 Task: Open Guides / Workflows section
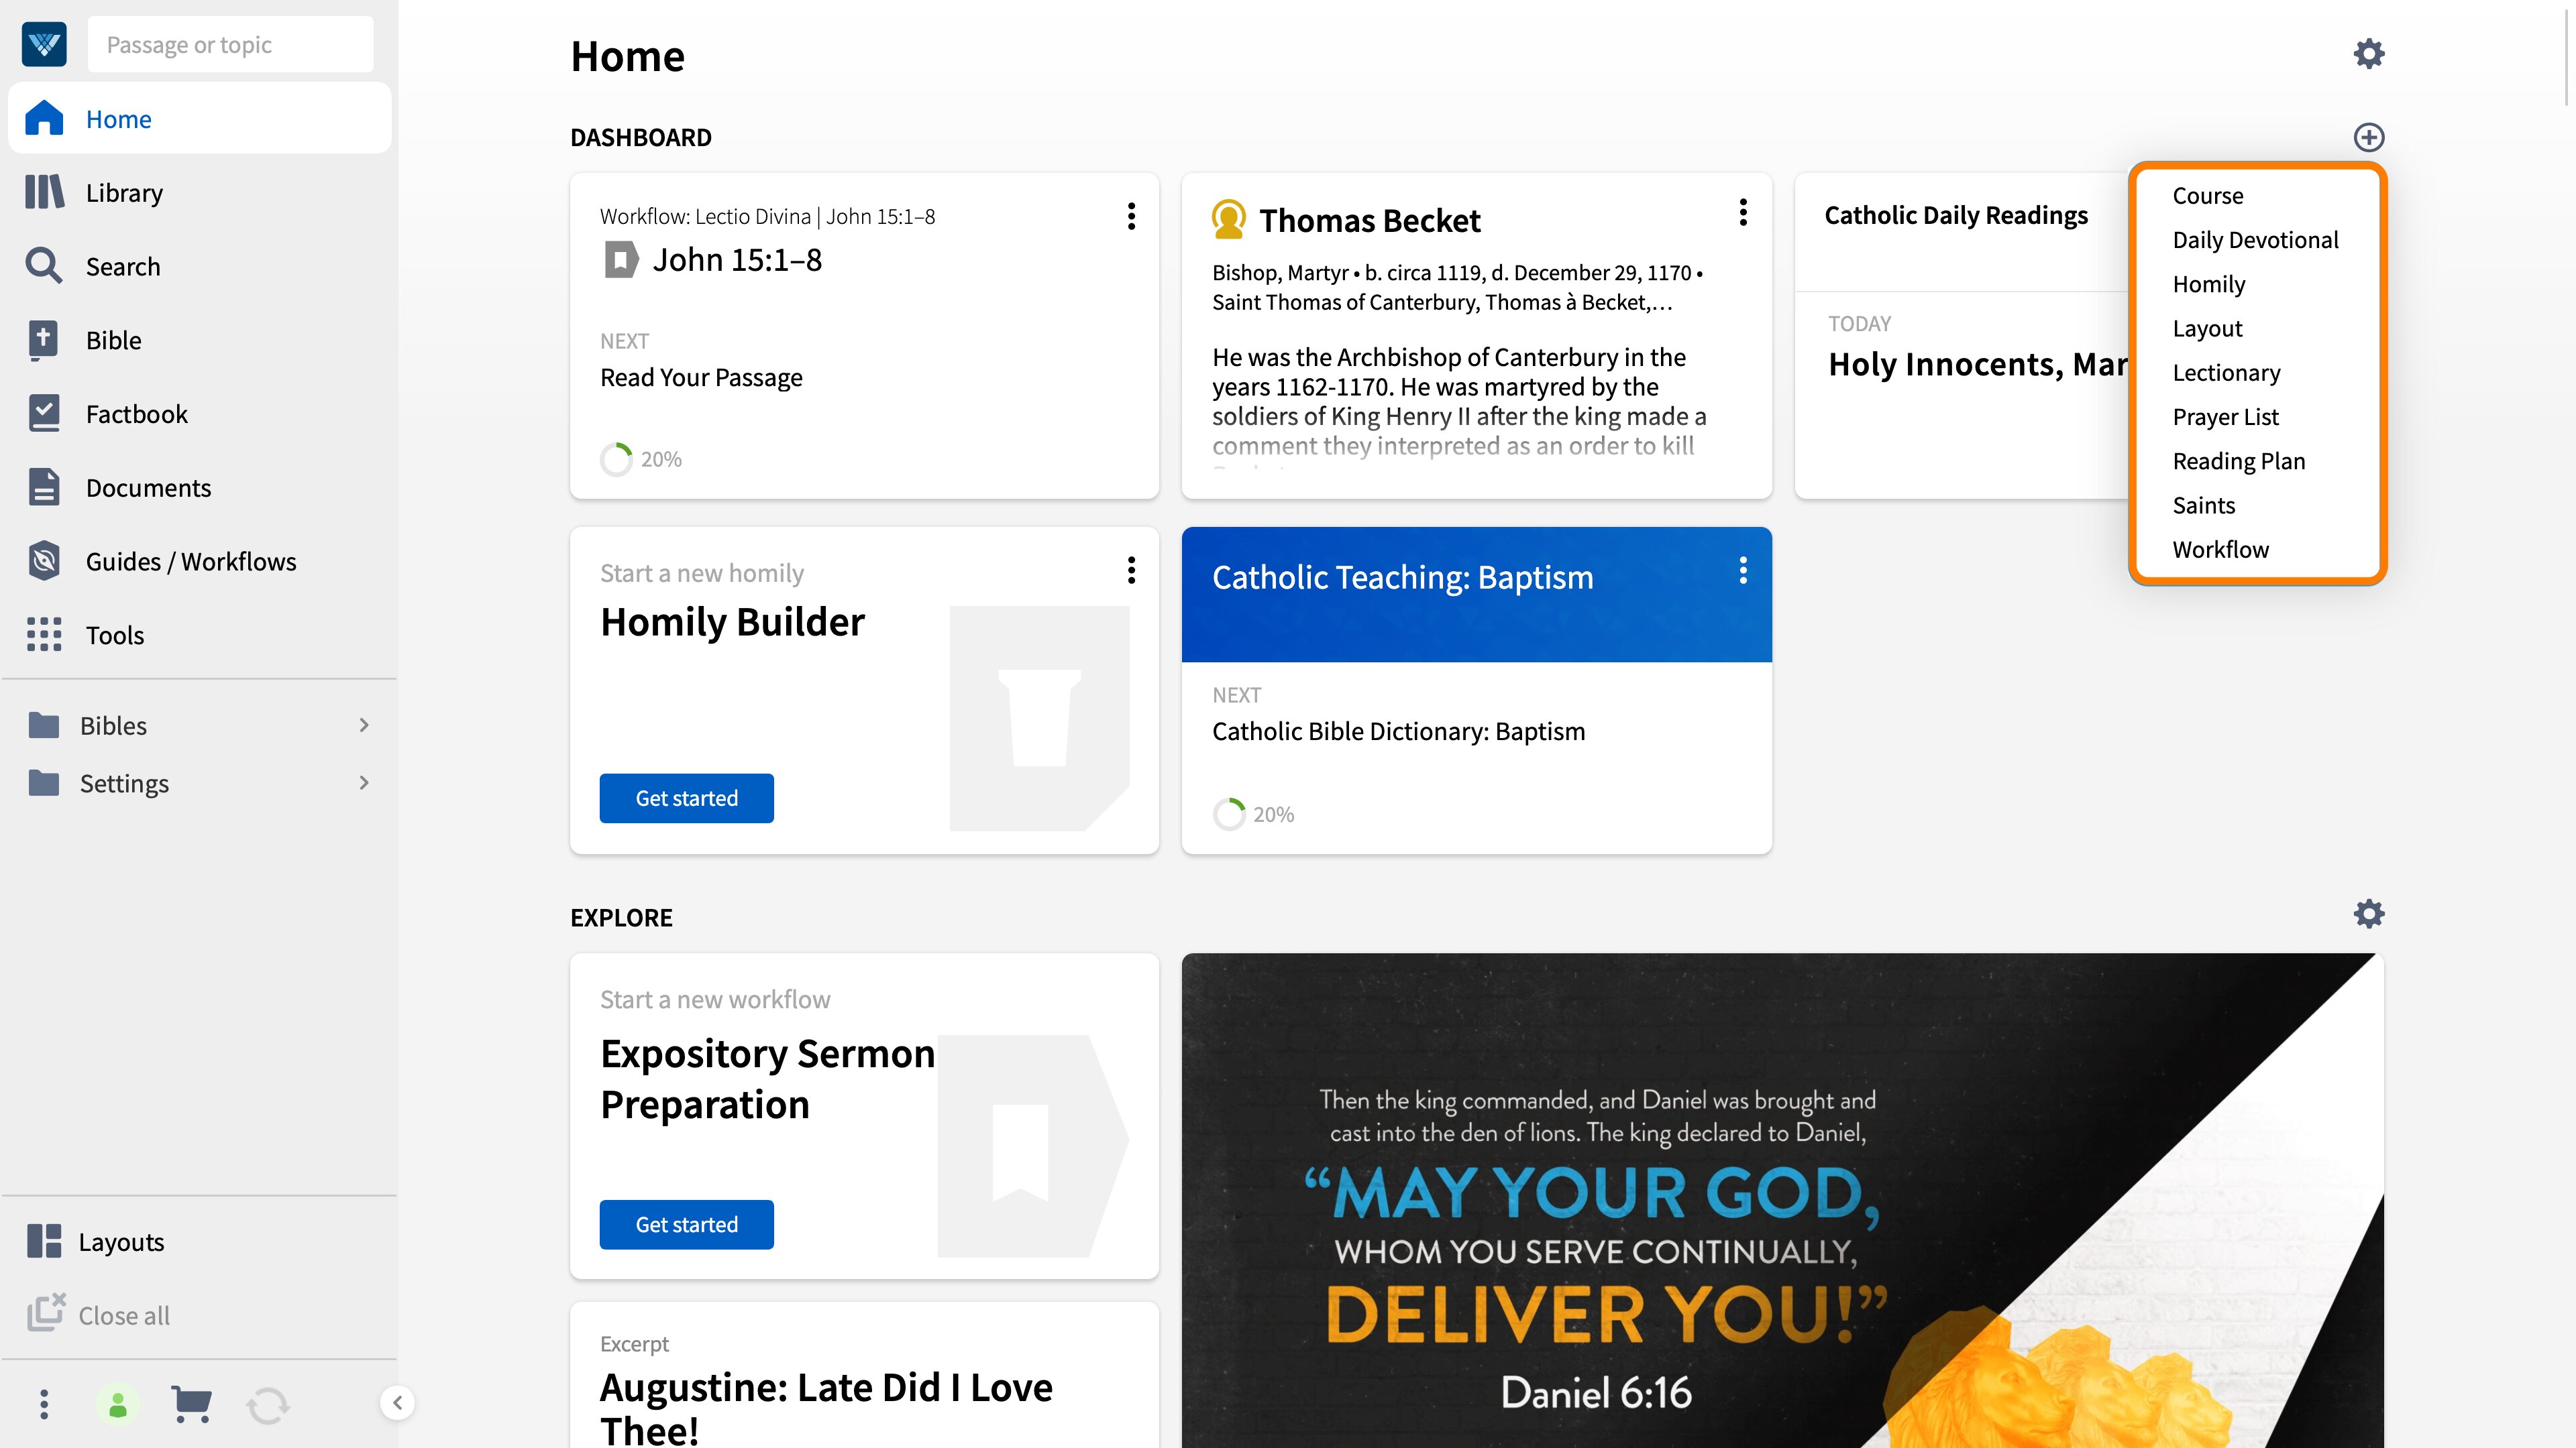pyautogui.click(x=199, y=560)
